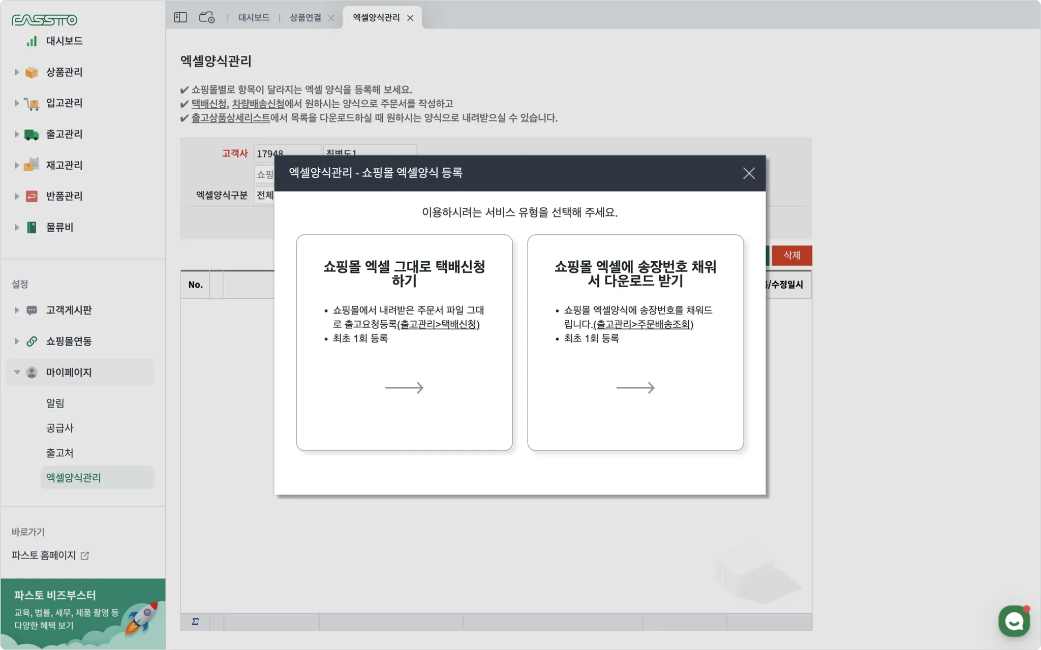Click the close-all-tabs icon in tab bar
1041x650 pixels.
coord(207,17)
